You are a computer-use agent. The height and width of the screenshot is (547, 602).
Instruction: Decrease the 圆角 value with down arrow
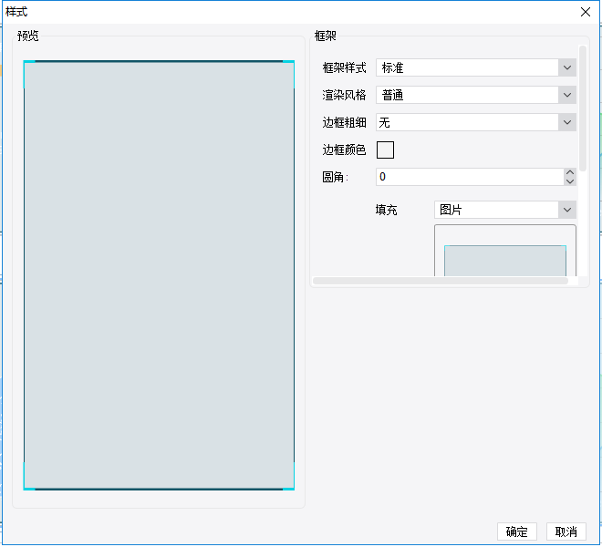click(570, 181)
